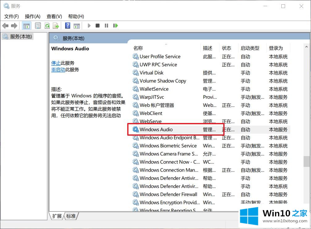Click the Restart service icon

116,26
